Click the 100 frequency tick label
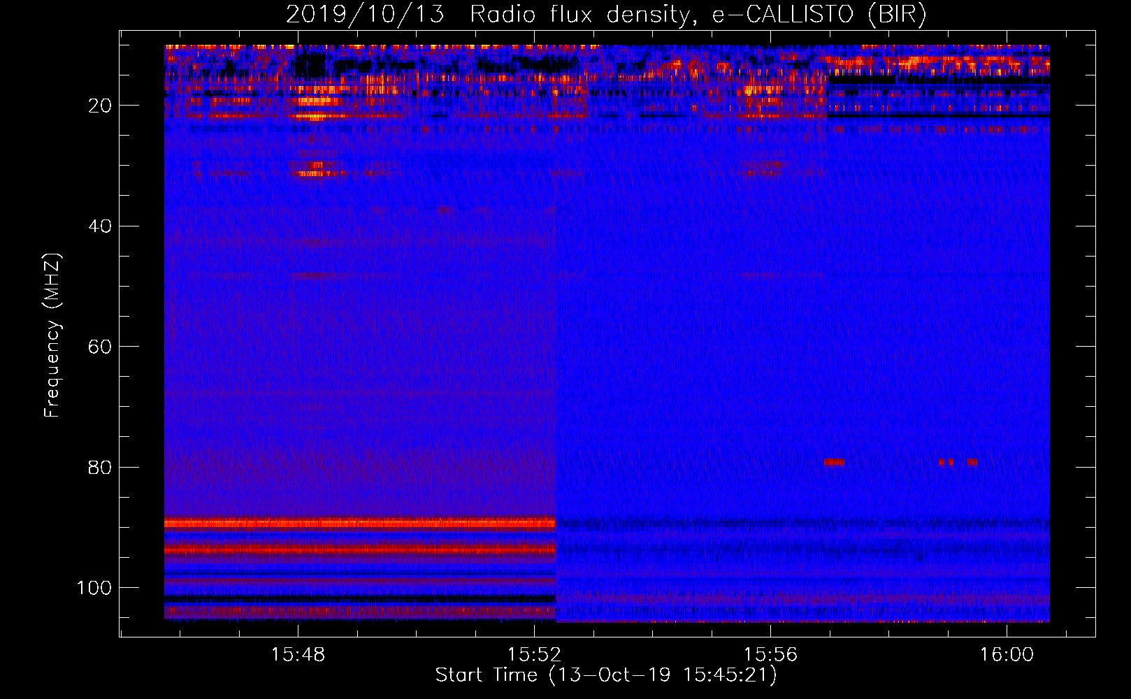Viewport: 1131px width, 699px height. 94,588
